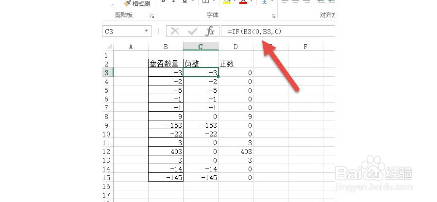
Task: Select cell C7 containing -1
Action: pyautogui.click(x=201, y=107)
